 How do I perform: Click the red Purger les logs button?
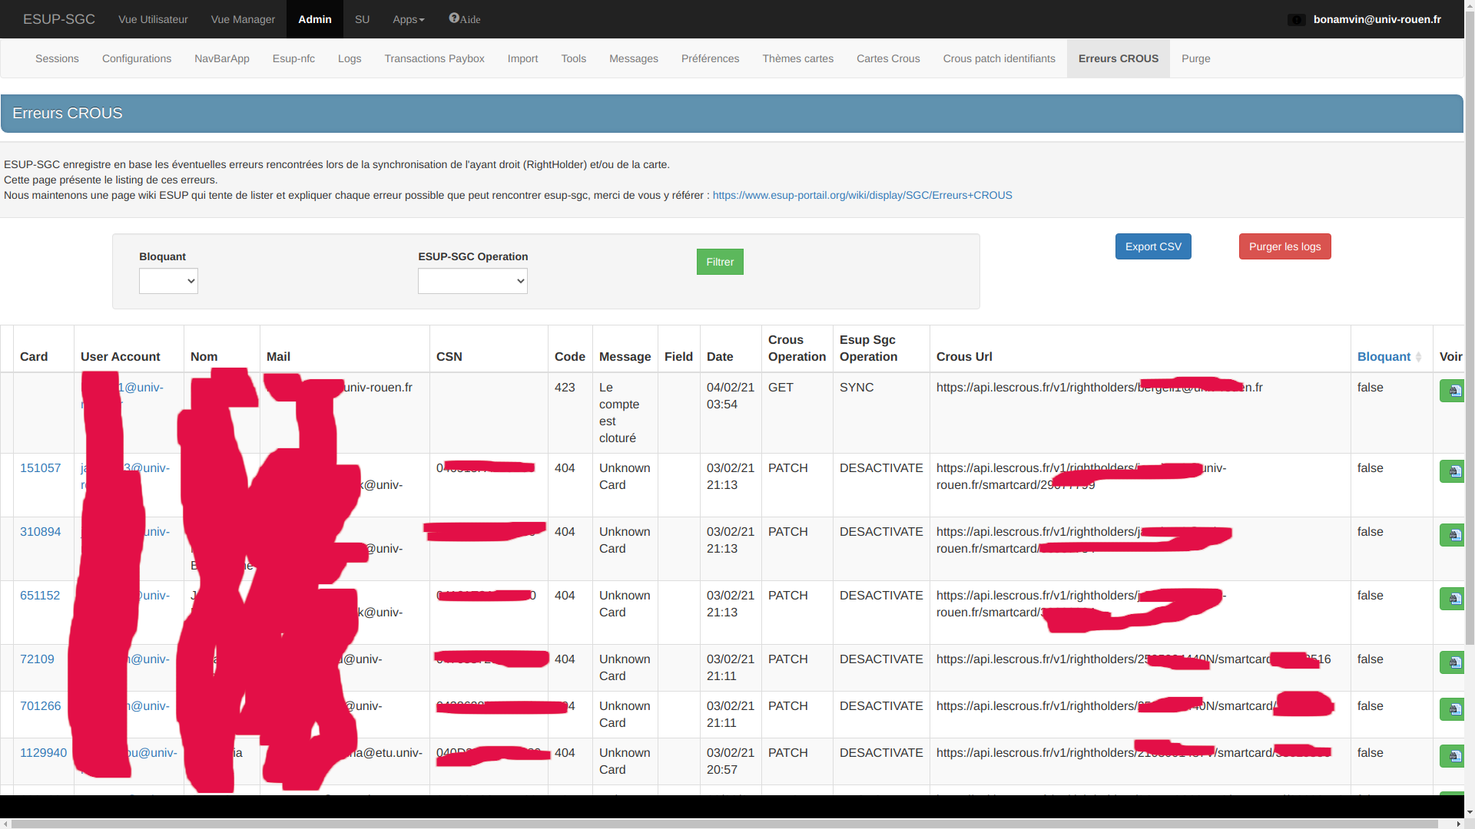click(1284, 247)
